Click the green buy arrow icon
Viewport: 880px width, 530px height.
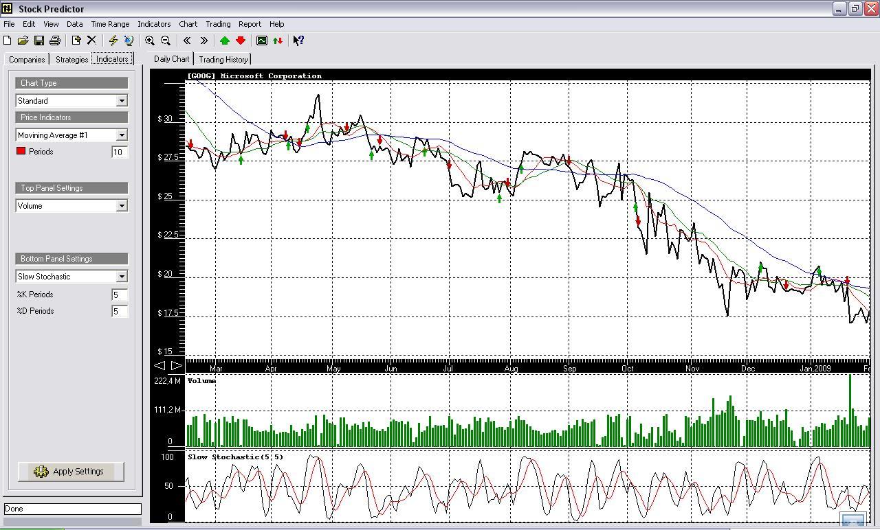coord(224,41)
